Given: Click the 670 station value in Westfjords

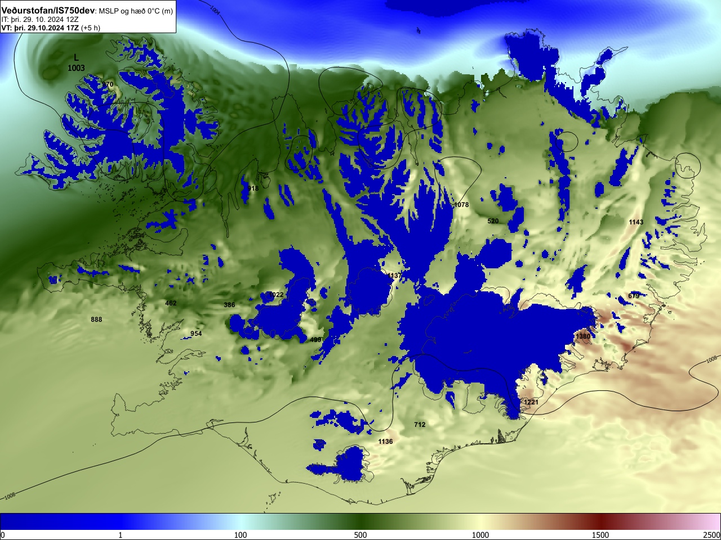Looking at the screenshot, I should pos(108,84).
